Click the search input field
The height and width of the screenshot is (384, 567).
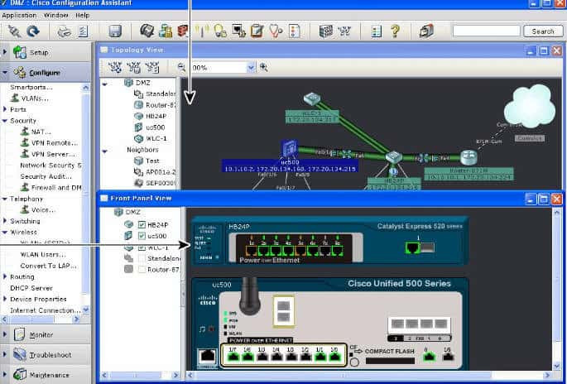(x=487, y=31)
